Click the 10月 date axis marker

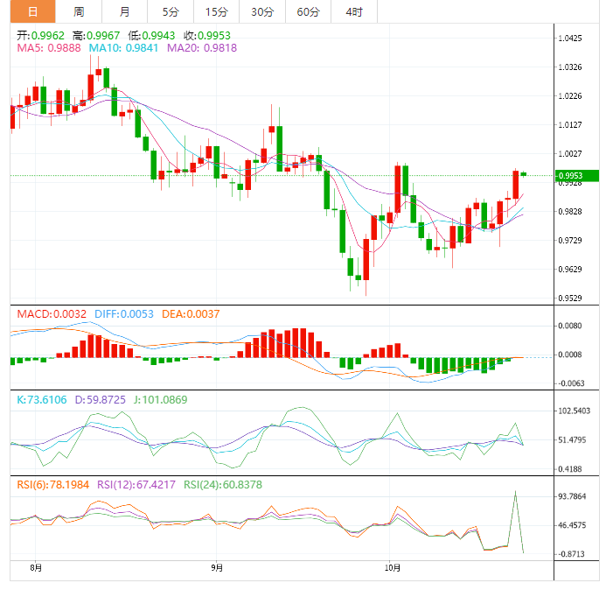pos(393,567)
